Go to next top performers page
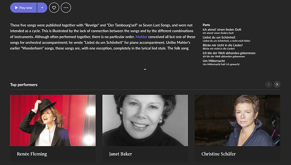Image resolution: width=291 pixels, height=165 pixels. pyautogui.click(x=277, y=84)
